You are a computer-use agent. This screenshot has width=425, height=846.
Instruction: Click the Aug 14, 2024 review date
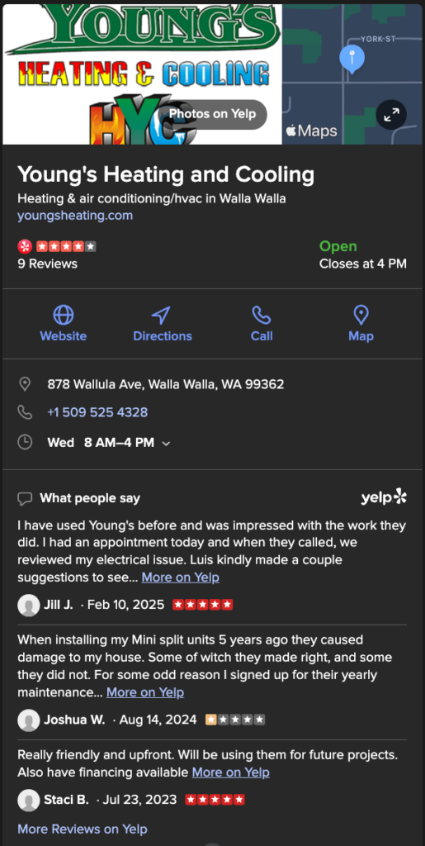point(158,720)
